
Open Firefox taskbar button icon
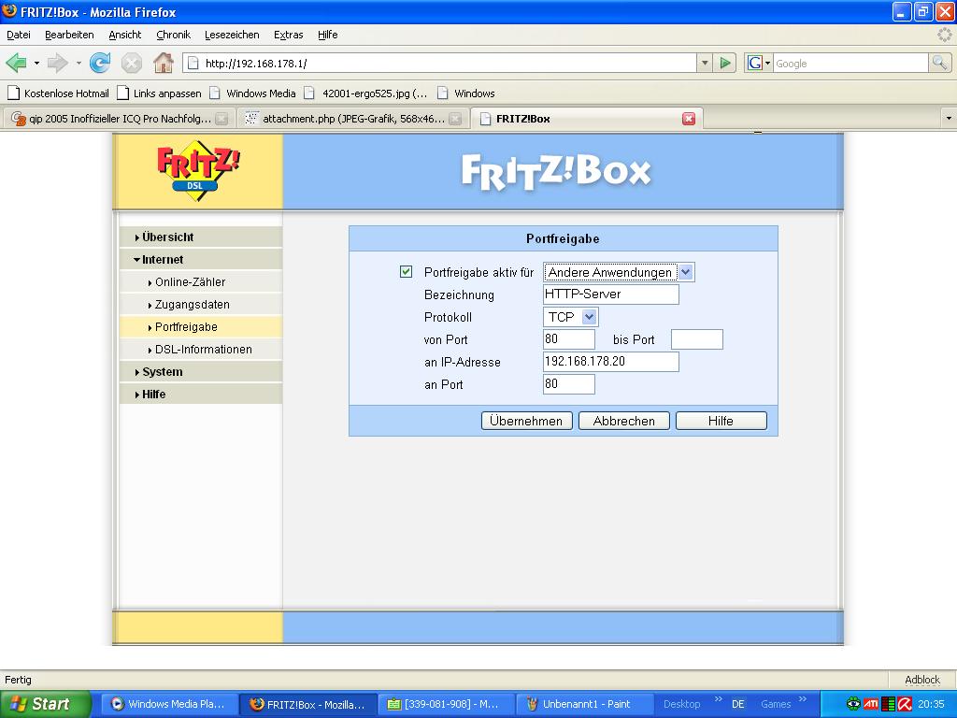(257, 704)
